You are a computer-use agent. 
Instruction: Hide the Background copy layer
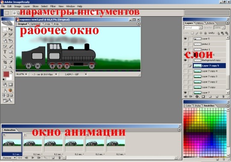[185, 60]
